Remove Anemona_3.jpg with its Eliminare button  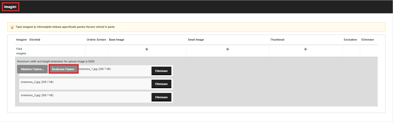[x=161, y=97]
